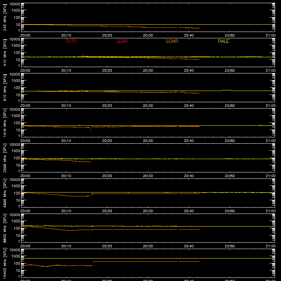Click the 1415 MHz [SFU] axis label
The height and width of the screenshot is (281, 281).
(5, 123)
